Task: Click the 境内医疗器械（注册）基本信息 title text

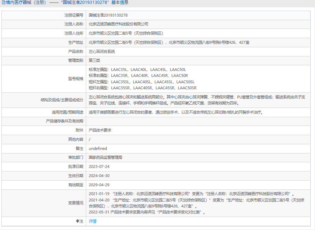Action: pos(67,2)
